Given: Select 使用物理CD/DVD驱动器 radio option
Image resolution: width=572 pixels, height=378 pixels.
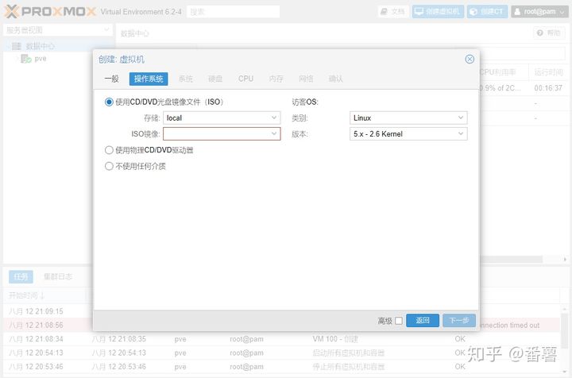Looking at the screenshot, I should (x=110, y=150).
